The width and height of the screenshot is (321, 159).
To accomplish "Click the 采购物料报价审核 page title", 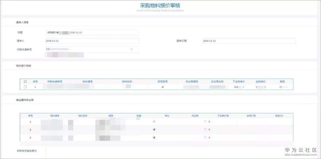I will pyautogui.click(x=160, y=5).
